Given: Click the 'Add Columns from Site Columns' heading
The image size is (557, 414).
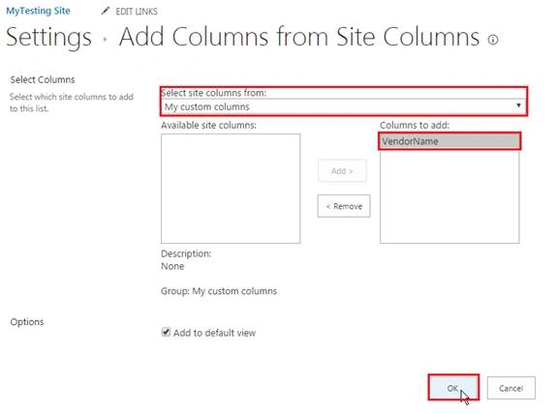Looking at the screenshot, I should point(299,37).
